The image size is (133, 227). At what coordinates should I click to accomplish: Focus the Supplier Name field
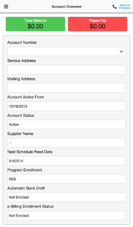pos(66,143)
